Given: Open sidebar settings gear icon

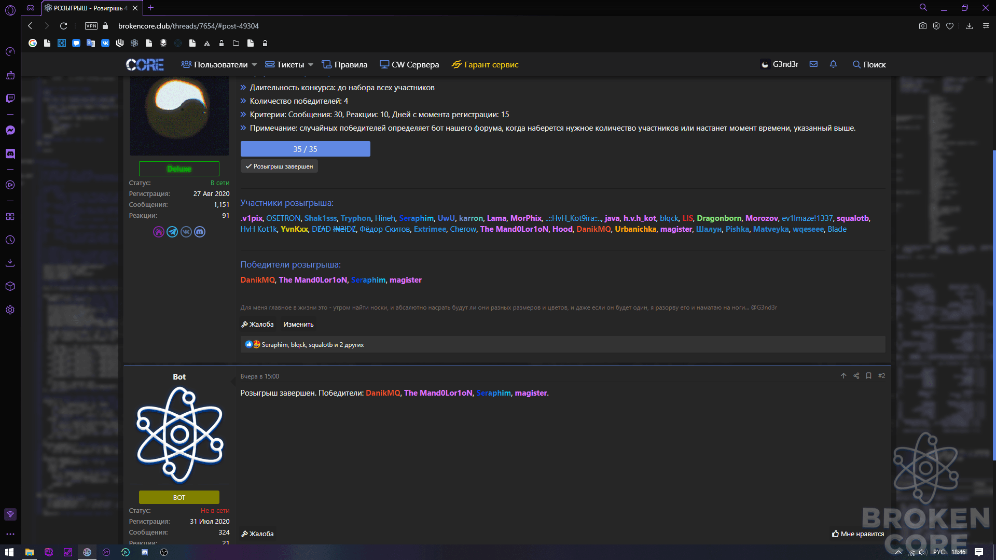Looking at the screenshot, I should pyautogui.click(x=10, y=310).
